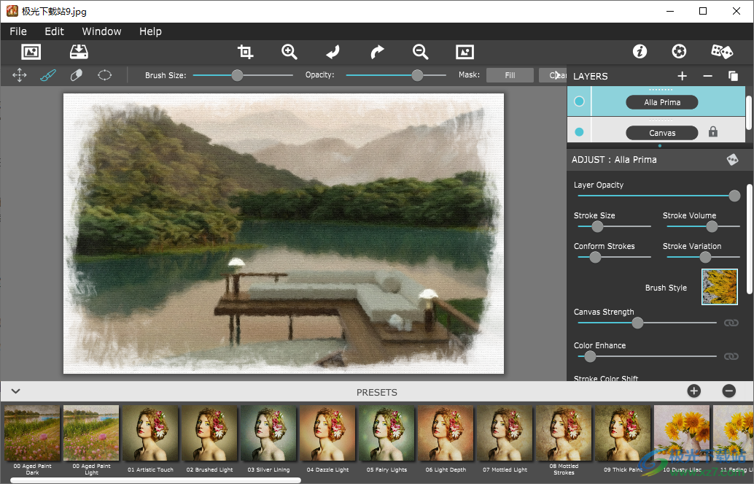Click the Fill mask button
Screen dimensions: 754x484
(x=509, y=74)
